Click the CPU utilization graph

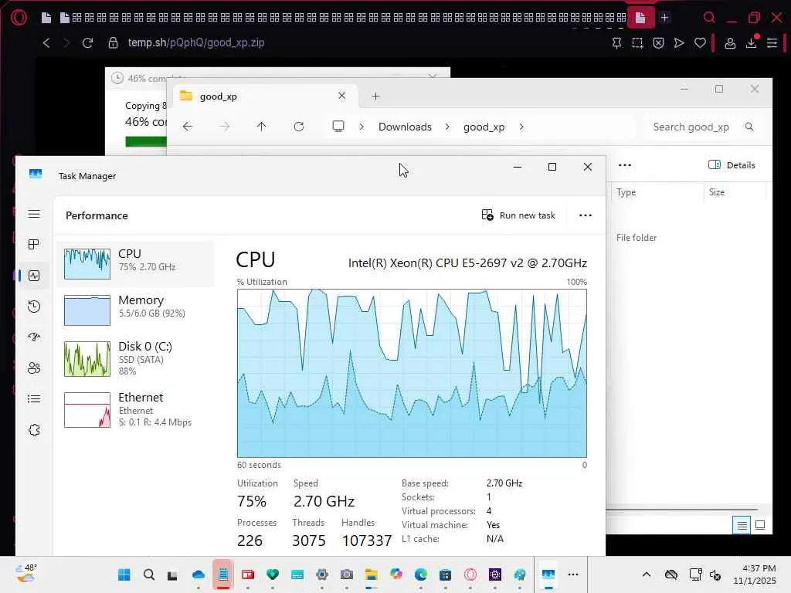pyautogui.click(x=412, y=373)
